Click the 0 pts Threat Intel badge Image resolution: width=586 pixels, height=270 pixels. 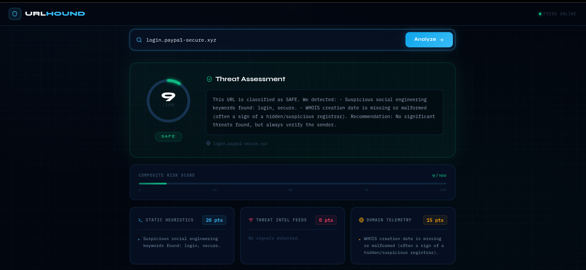point(326,220)
